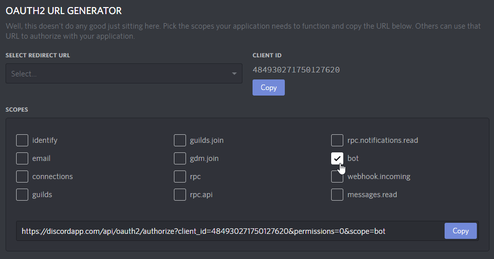
Task: Click the webhook.incoming scope label
Action: click(x=379, y=177)
